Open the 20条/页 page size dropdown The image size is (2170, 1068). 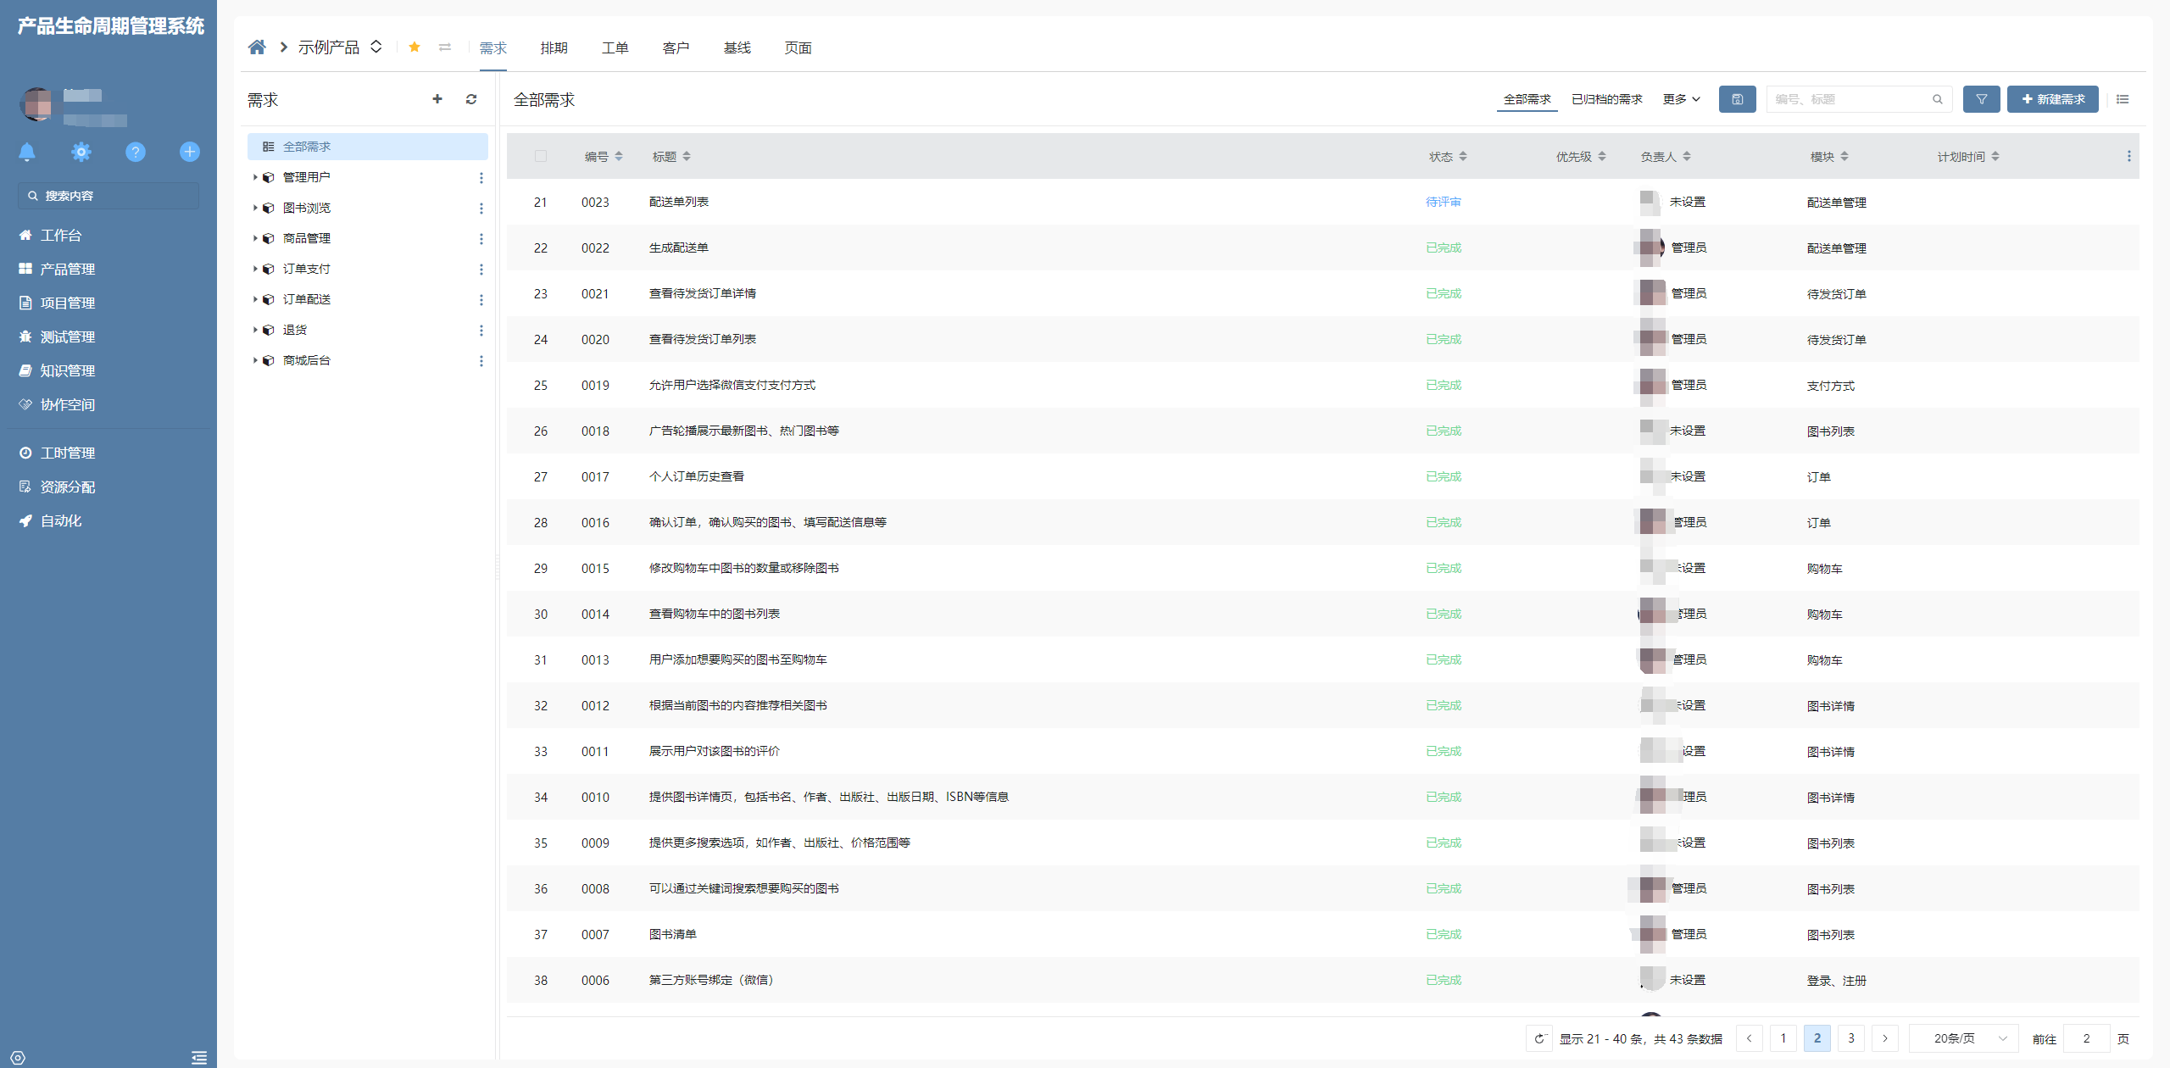coord(1969,1038)
